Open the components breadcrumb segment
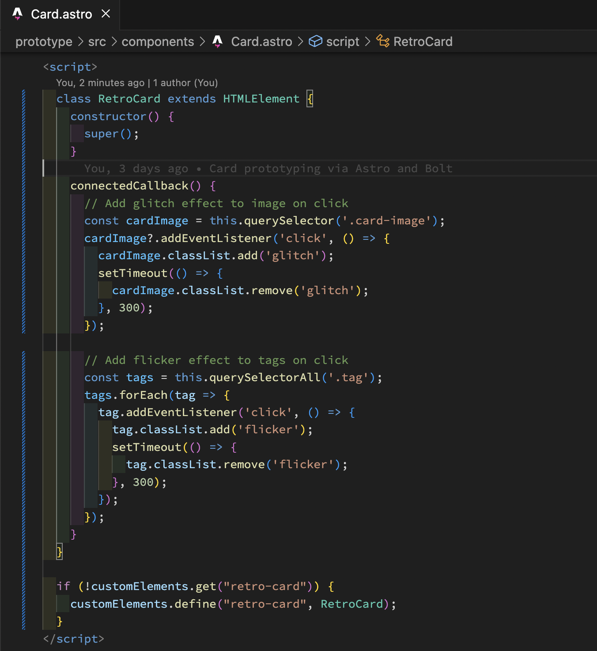The height and width of the screenshot is (651, 597). [x=158, y=42]
